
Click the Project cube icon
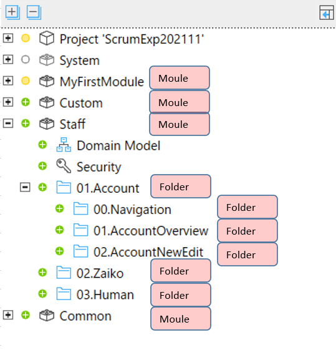pos(47,39)
